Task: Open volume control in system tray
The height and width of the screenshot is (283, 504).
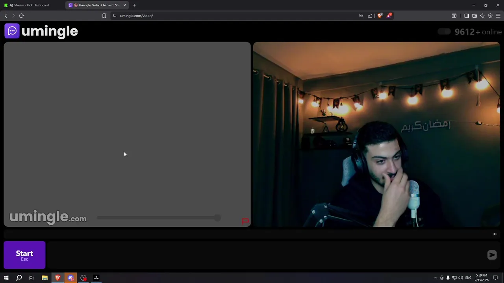Action: pos(461,278)
